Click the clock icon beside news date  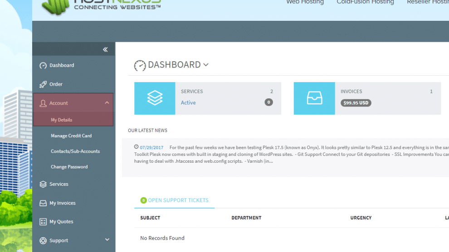137,147
